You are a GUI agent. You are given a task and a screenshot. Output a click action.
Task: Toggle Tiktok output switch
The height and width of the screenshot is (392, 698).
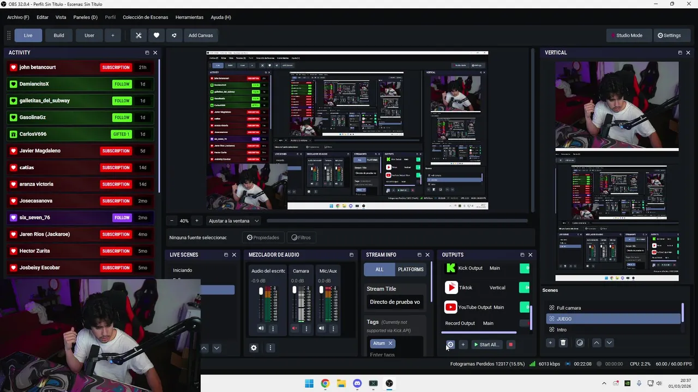pyautogui.click(x=525, y=287)
